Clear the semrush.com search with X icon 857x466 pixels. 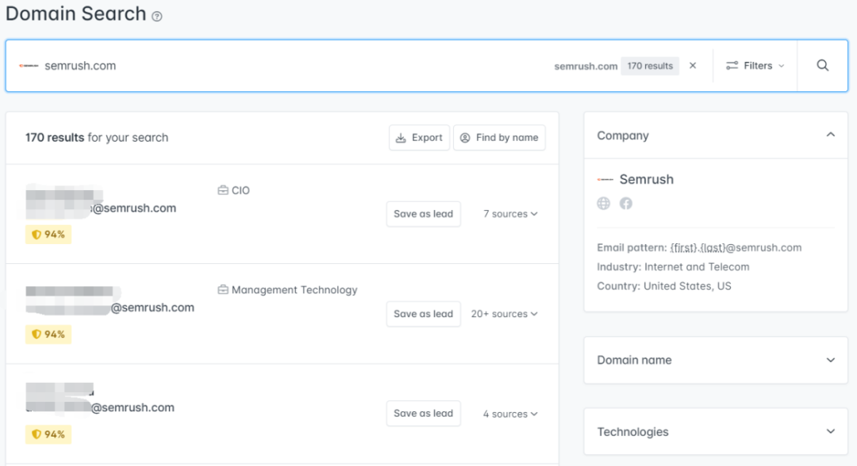pos(693,66)
